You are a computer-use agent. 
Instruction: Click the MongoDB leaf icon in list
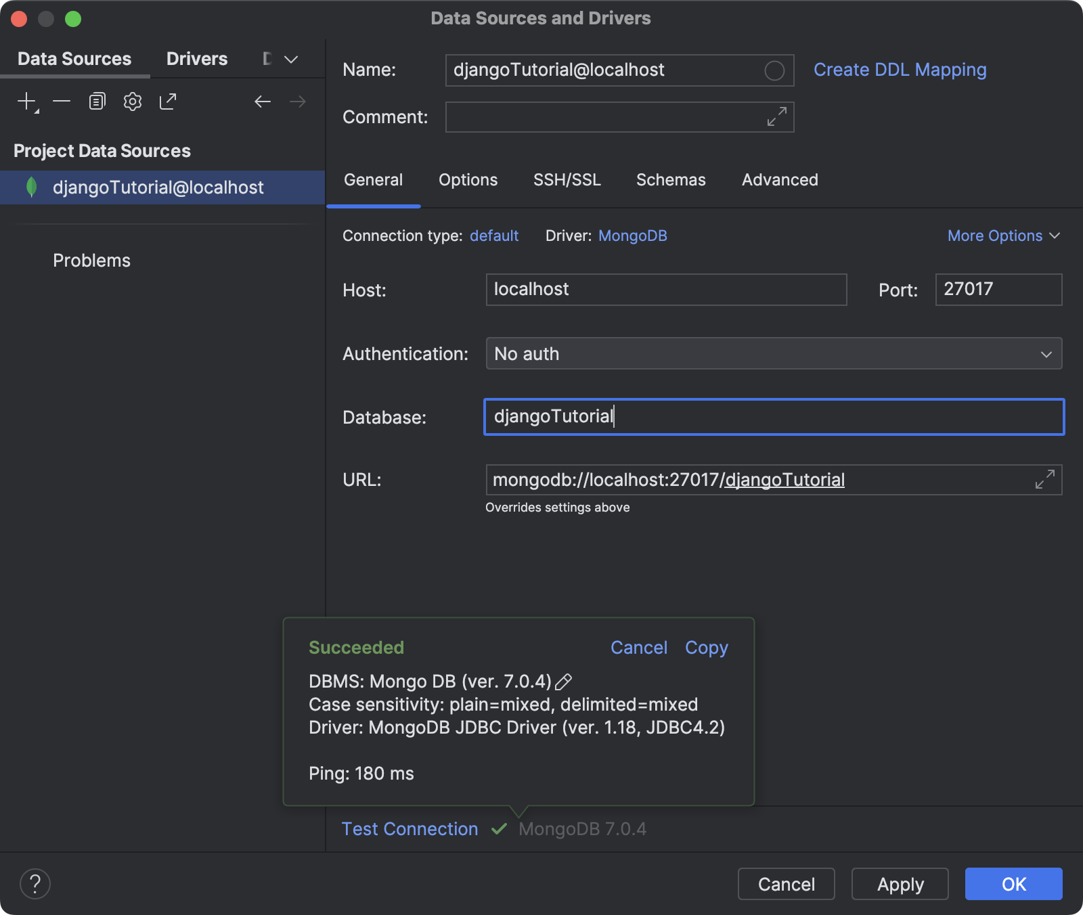point(31,187)
